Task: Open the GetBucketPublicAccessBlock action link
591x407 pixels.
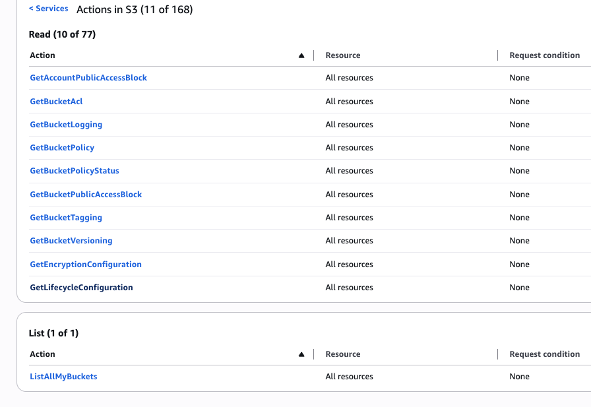Action: click(86, 195)
